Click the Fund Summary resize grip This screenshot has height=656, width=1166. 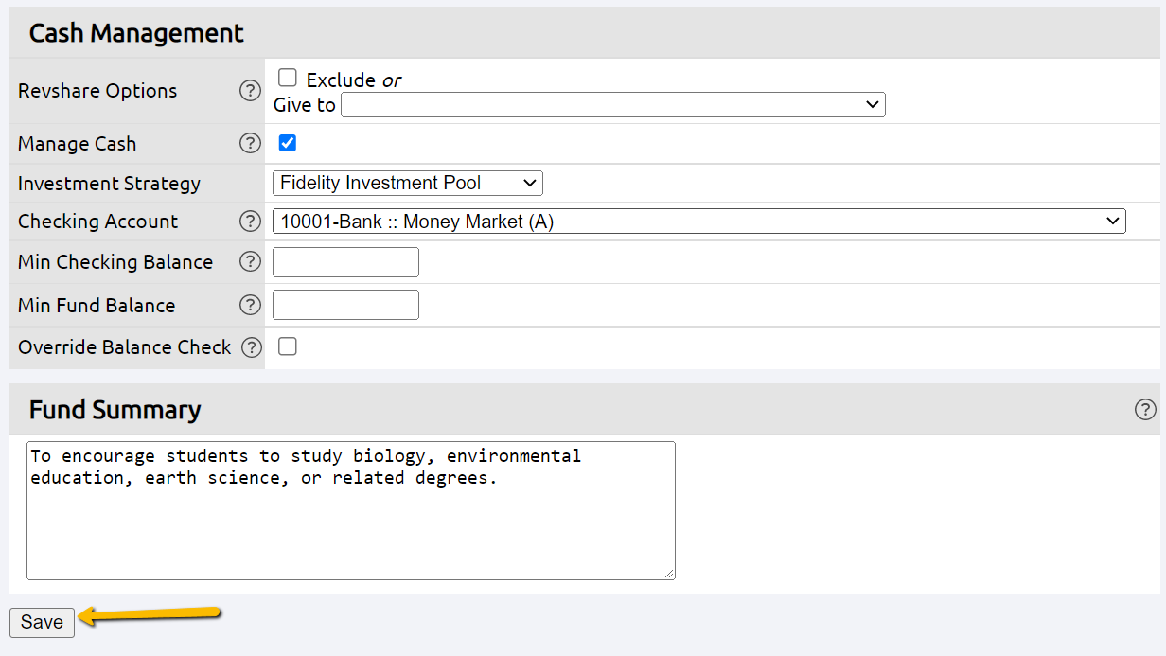point(670,573)
